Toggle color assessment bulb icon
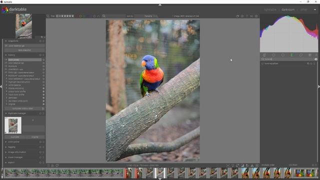The height and width of the screenshot is (180, 320). click(232, 165)
